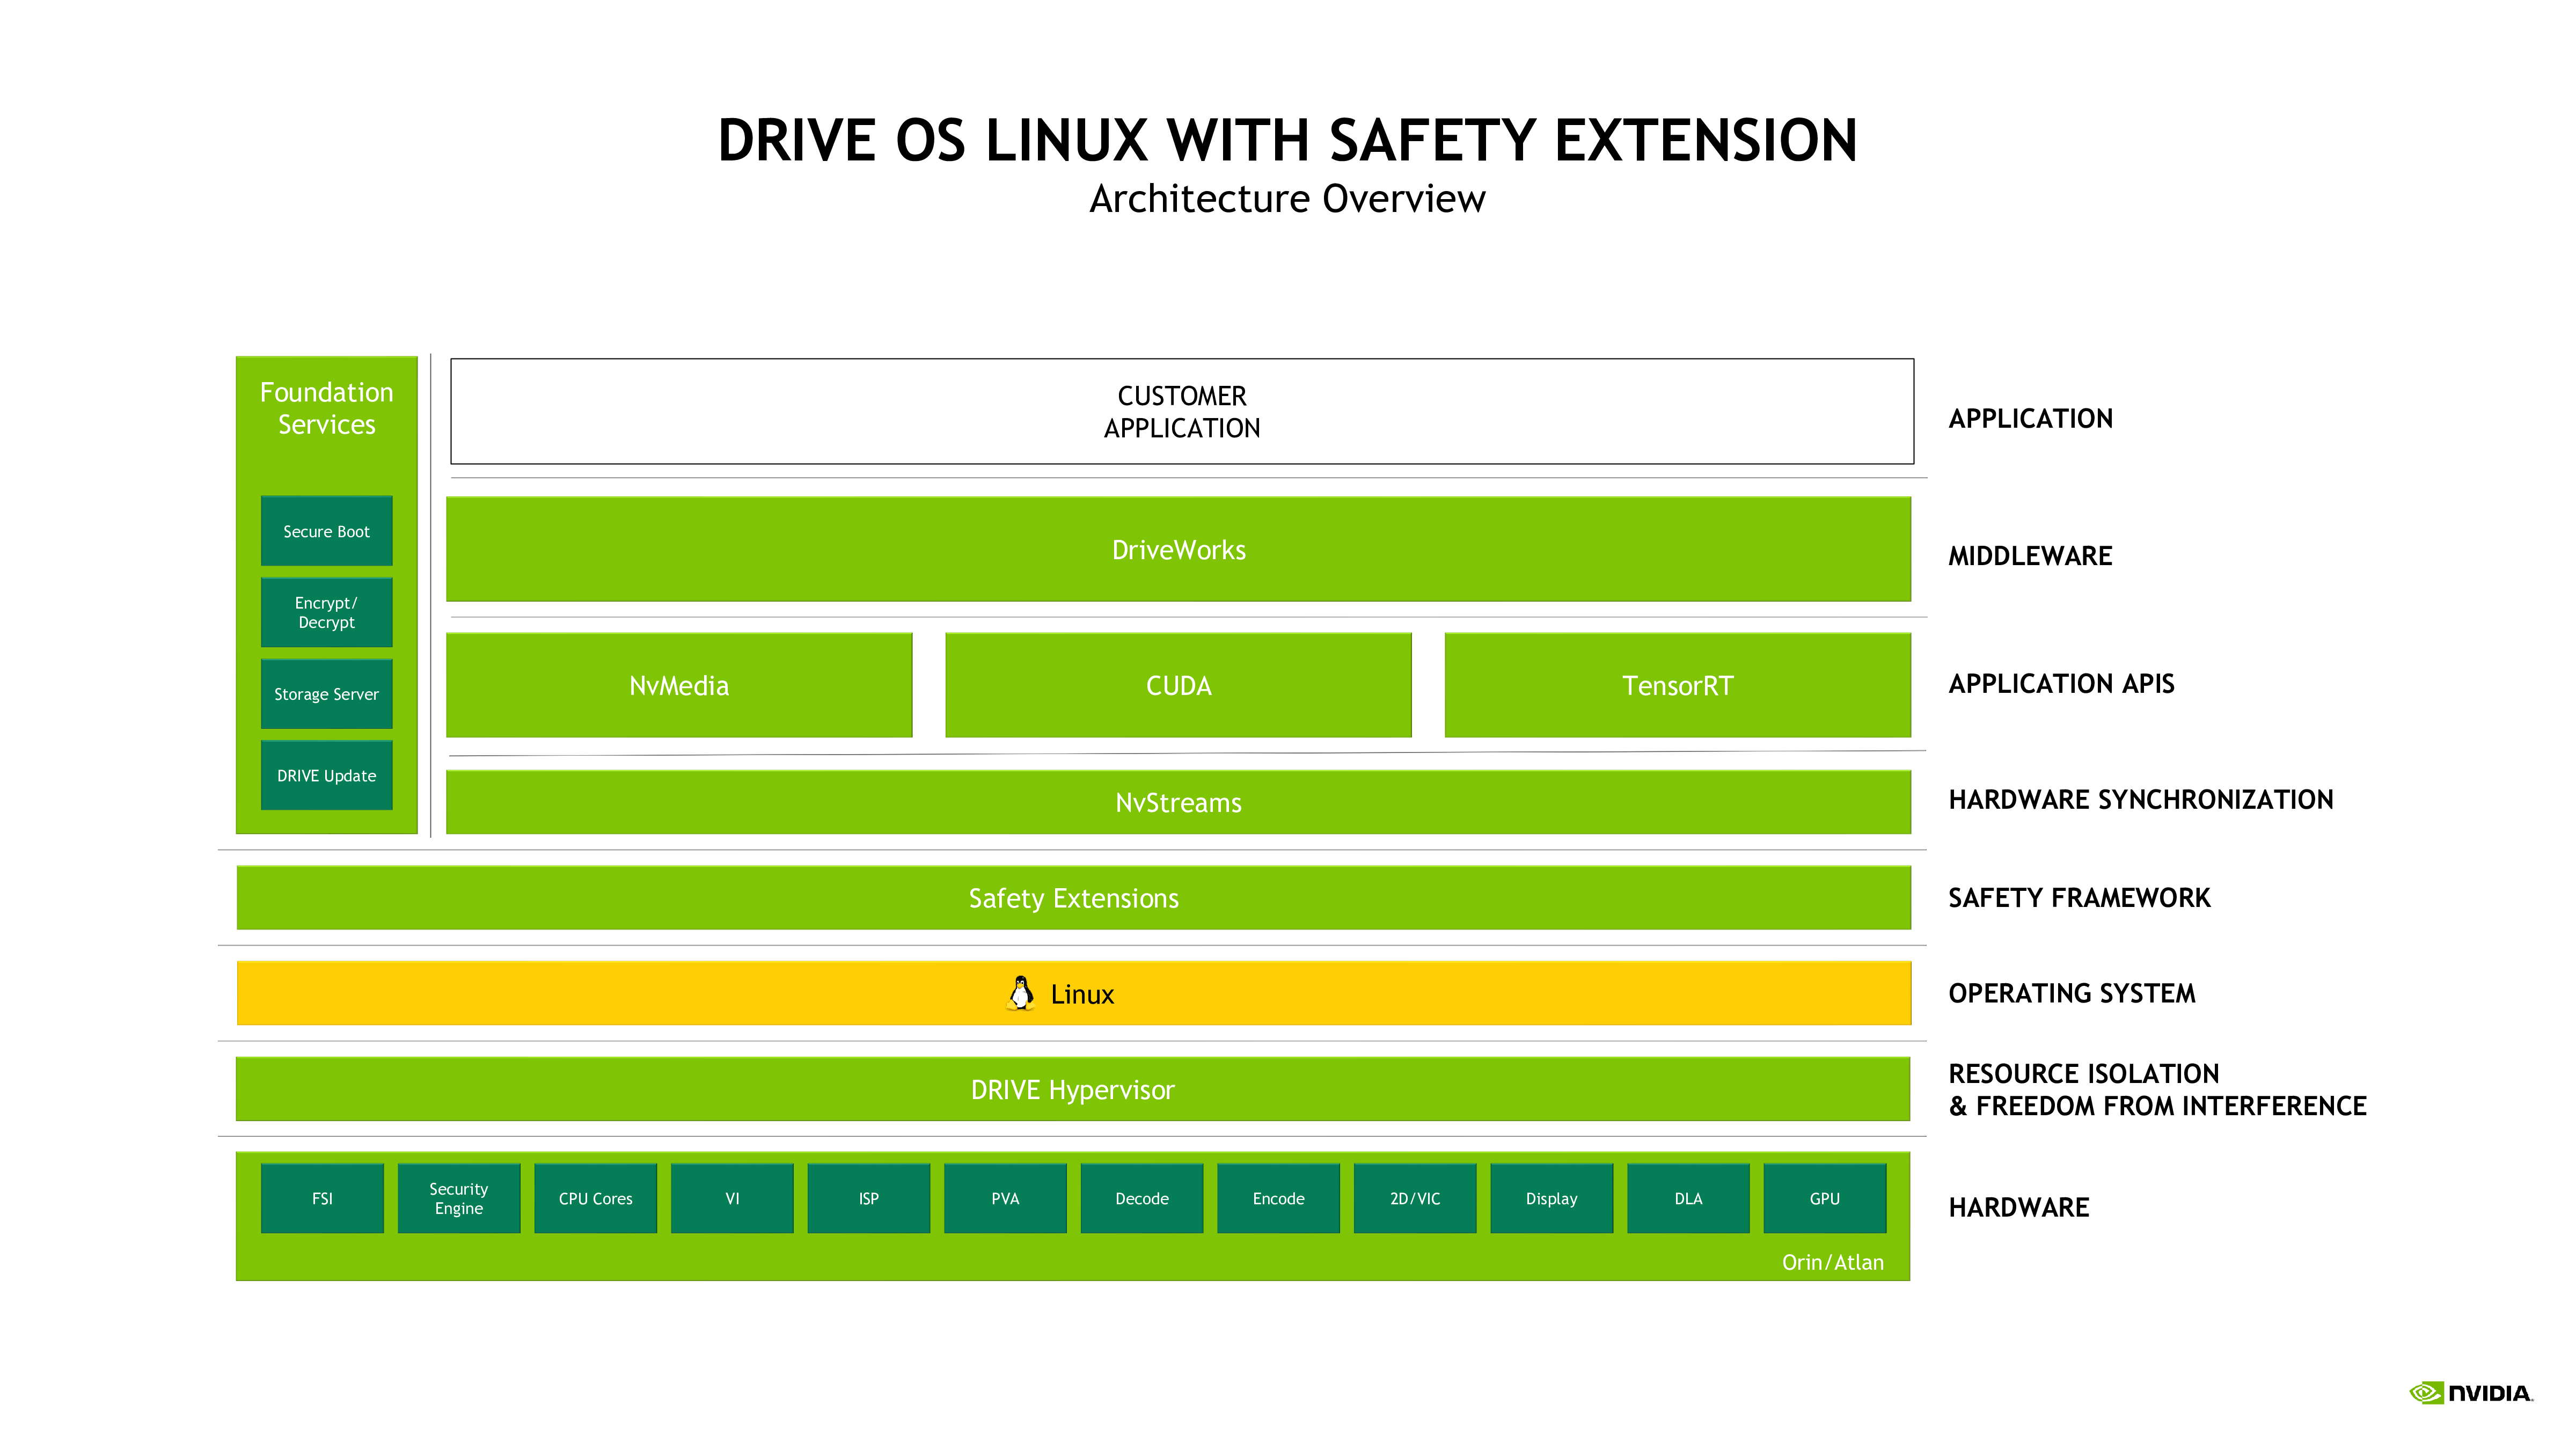Click the DRIVE Hypervisor bar
This screenshot has width=2576, height=1449.
(x=1073, y=1089)
